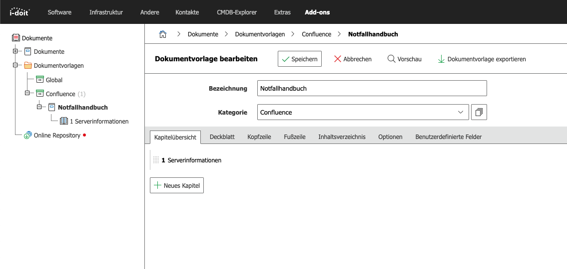Click the Online Repository globe icon

pyautogui.click(x=28, y=135)
